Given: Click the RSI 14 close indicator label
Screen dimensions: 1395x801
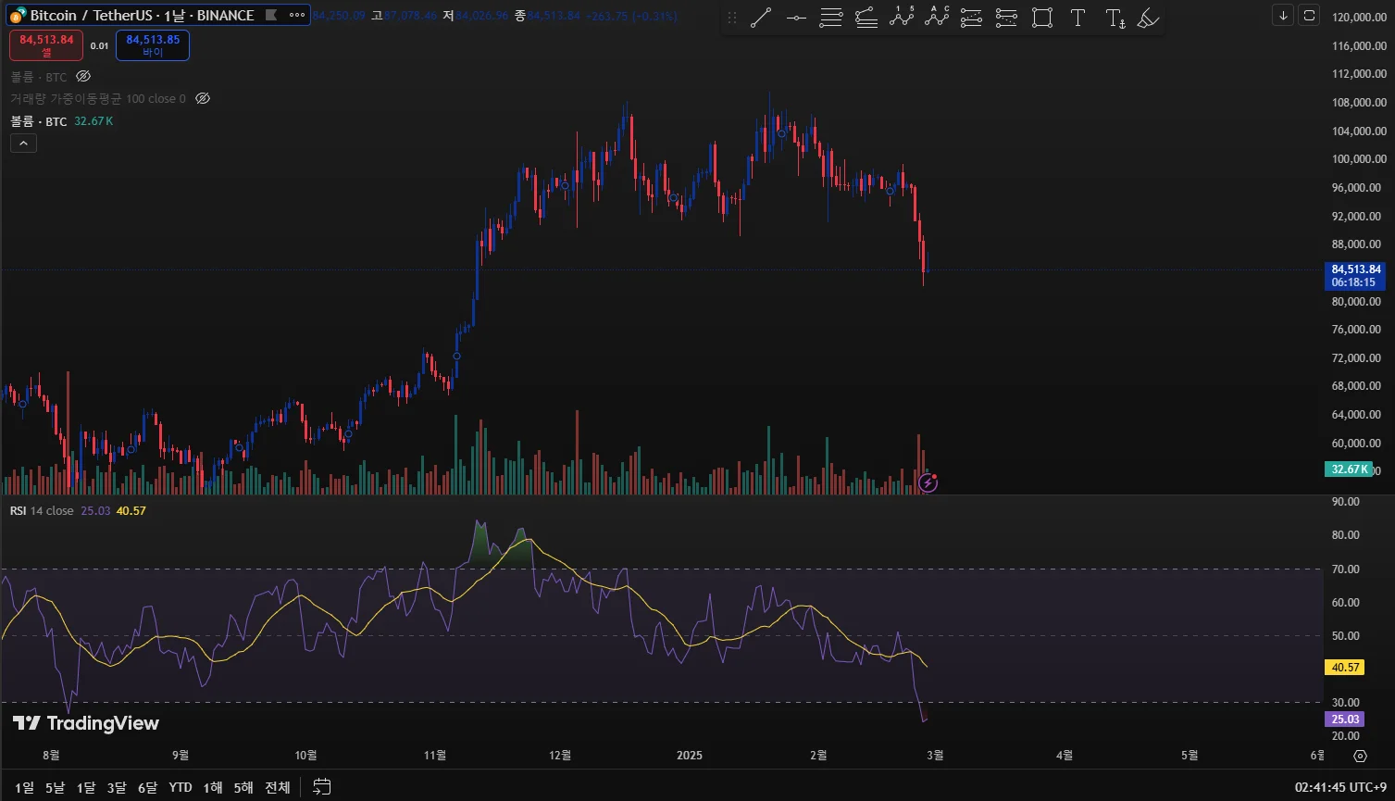Looking at the screenshot, I should [x=42, y=511].
